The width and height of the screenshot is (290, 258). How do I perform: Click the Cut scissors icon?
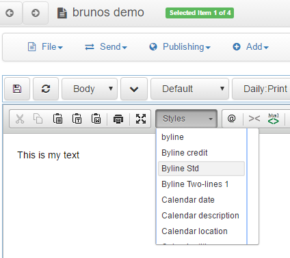(x=20, y=119)
